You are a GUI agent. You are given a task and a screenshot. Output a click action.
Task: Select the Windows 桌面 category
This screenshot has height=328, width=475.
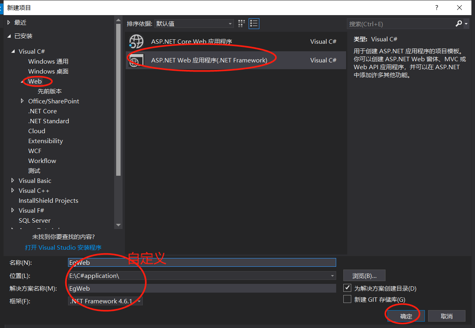click(x=48, y=72)
